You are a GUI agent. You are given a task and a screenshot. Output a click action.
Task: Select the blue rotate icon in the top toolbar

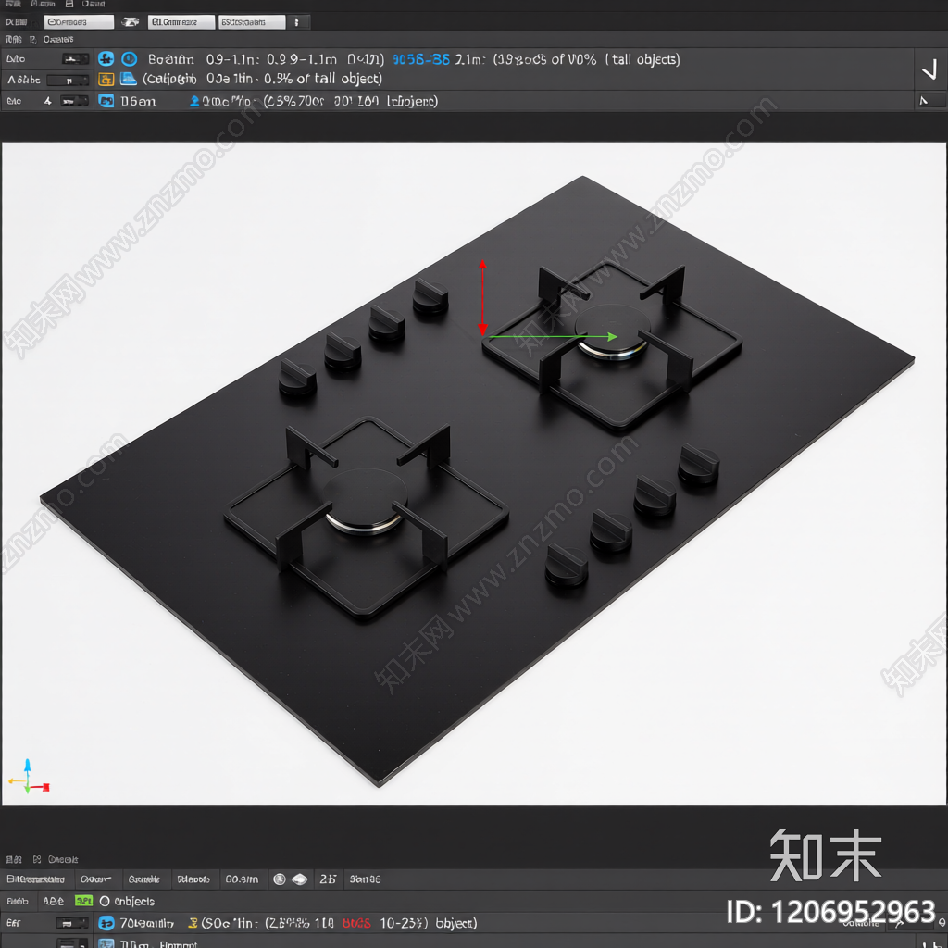(x=107, y=59)
